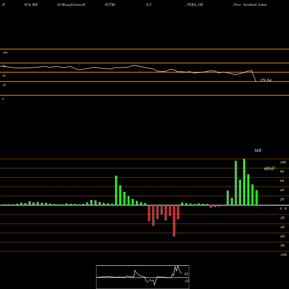Click the '-60' label on MR axis
The height and width of the screenshot is (289, 289).
282,236
